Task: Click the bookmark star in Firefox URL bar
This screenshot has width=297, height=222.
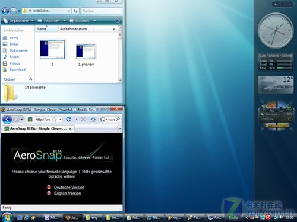Action: [55, 119]
